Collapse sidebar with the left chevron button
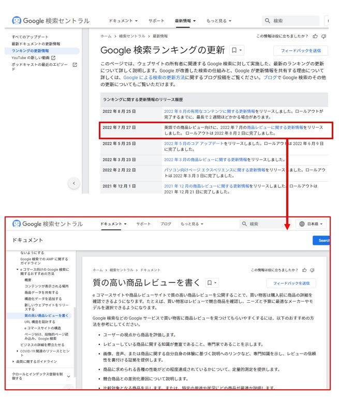 tap(74, 183)
